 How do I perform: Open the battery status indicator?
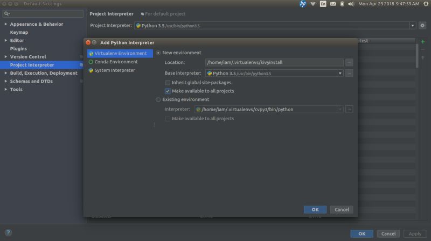tap(342, 4)
